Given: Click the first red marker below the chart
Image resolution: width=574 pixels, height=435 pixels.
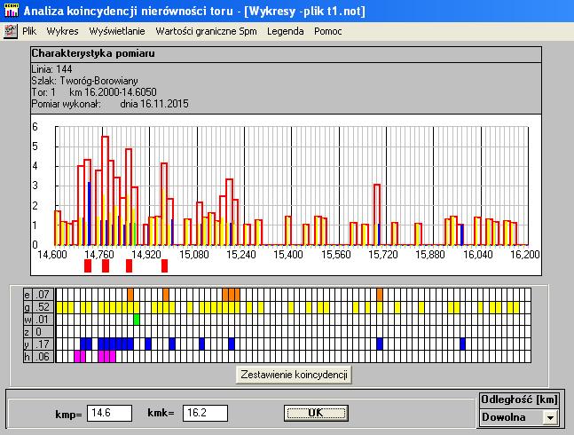Looking at the screenshot, I should 88,265.
